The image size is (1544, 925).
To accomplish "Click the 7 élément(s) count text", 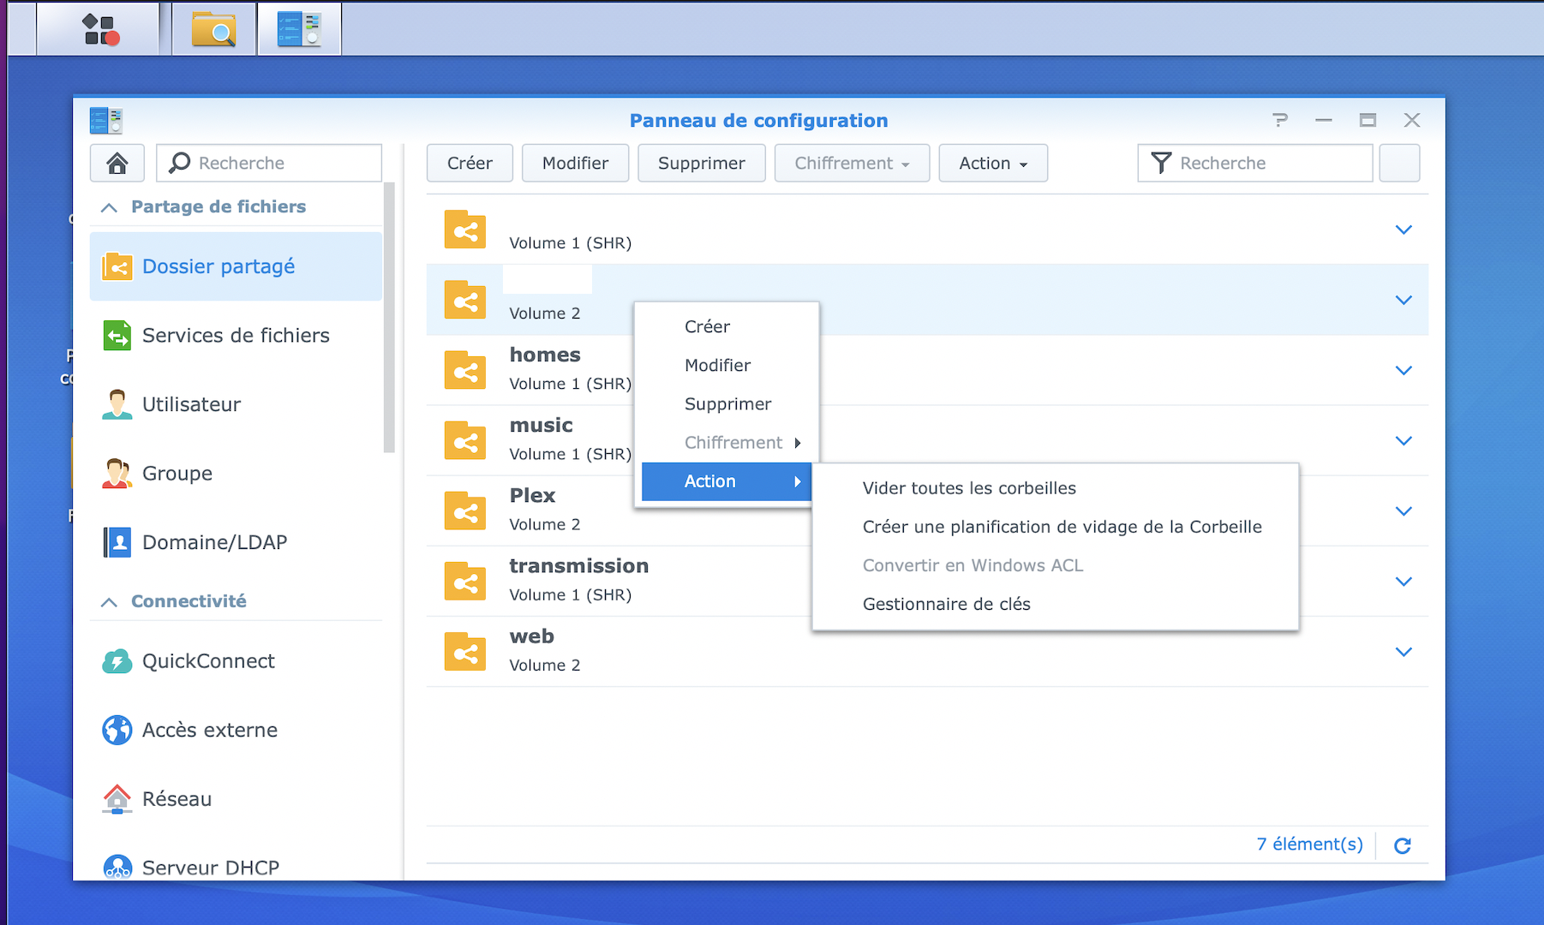I will [x=1309, y=844].
